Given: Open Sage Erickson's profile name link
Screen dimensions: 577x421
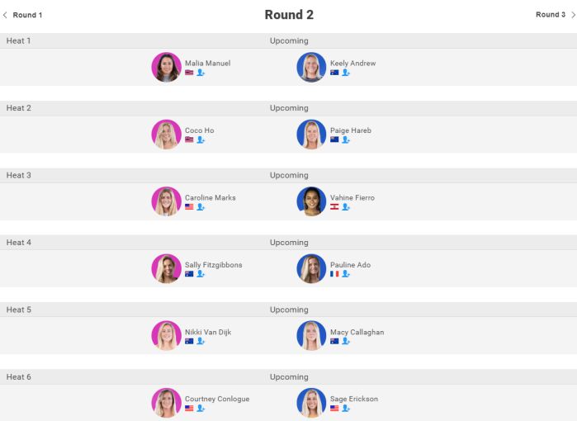Looking at the screenshot, I should click(x=354, y=399).
